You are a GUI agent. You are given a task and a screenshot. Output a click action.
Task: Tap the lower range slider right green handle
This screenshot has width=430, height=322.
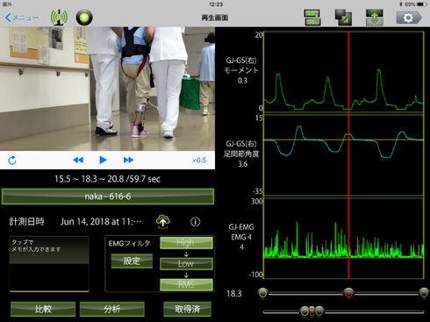click(319, 311)
